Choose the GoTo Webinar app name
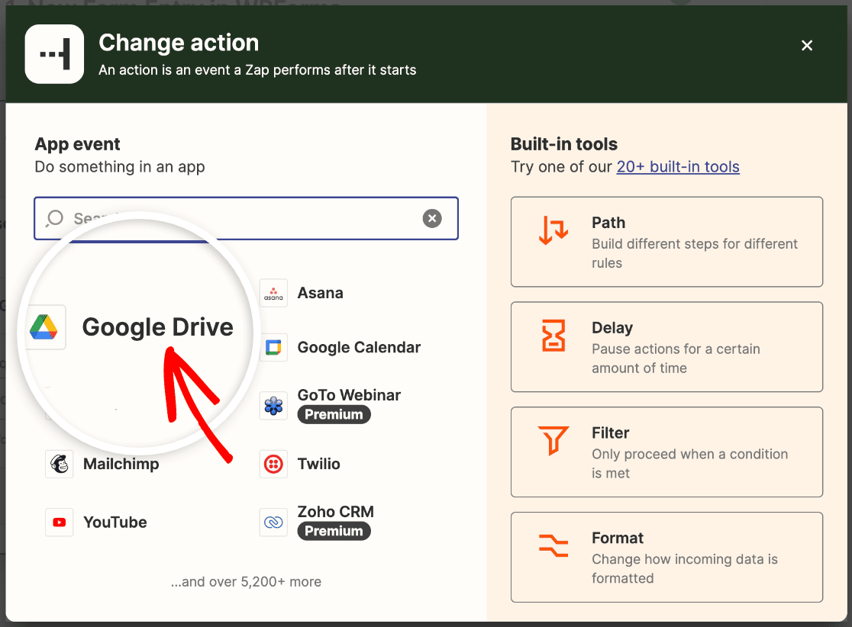Image resolution: width=852 pixels, height=627 pixels. (x=349, y=395)
